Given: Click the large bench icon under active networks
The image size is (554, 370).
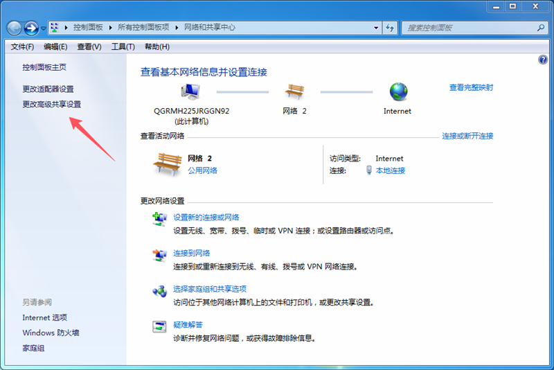Looking at the screenshot, I should (166, 164).
